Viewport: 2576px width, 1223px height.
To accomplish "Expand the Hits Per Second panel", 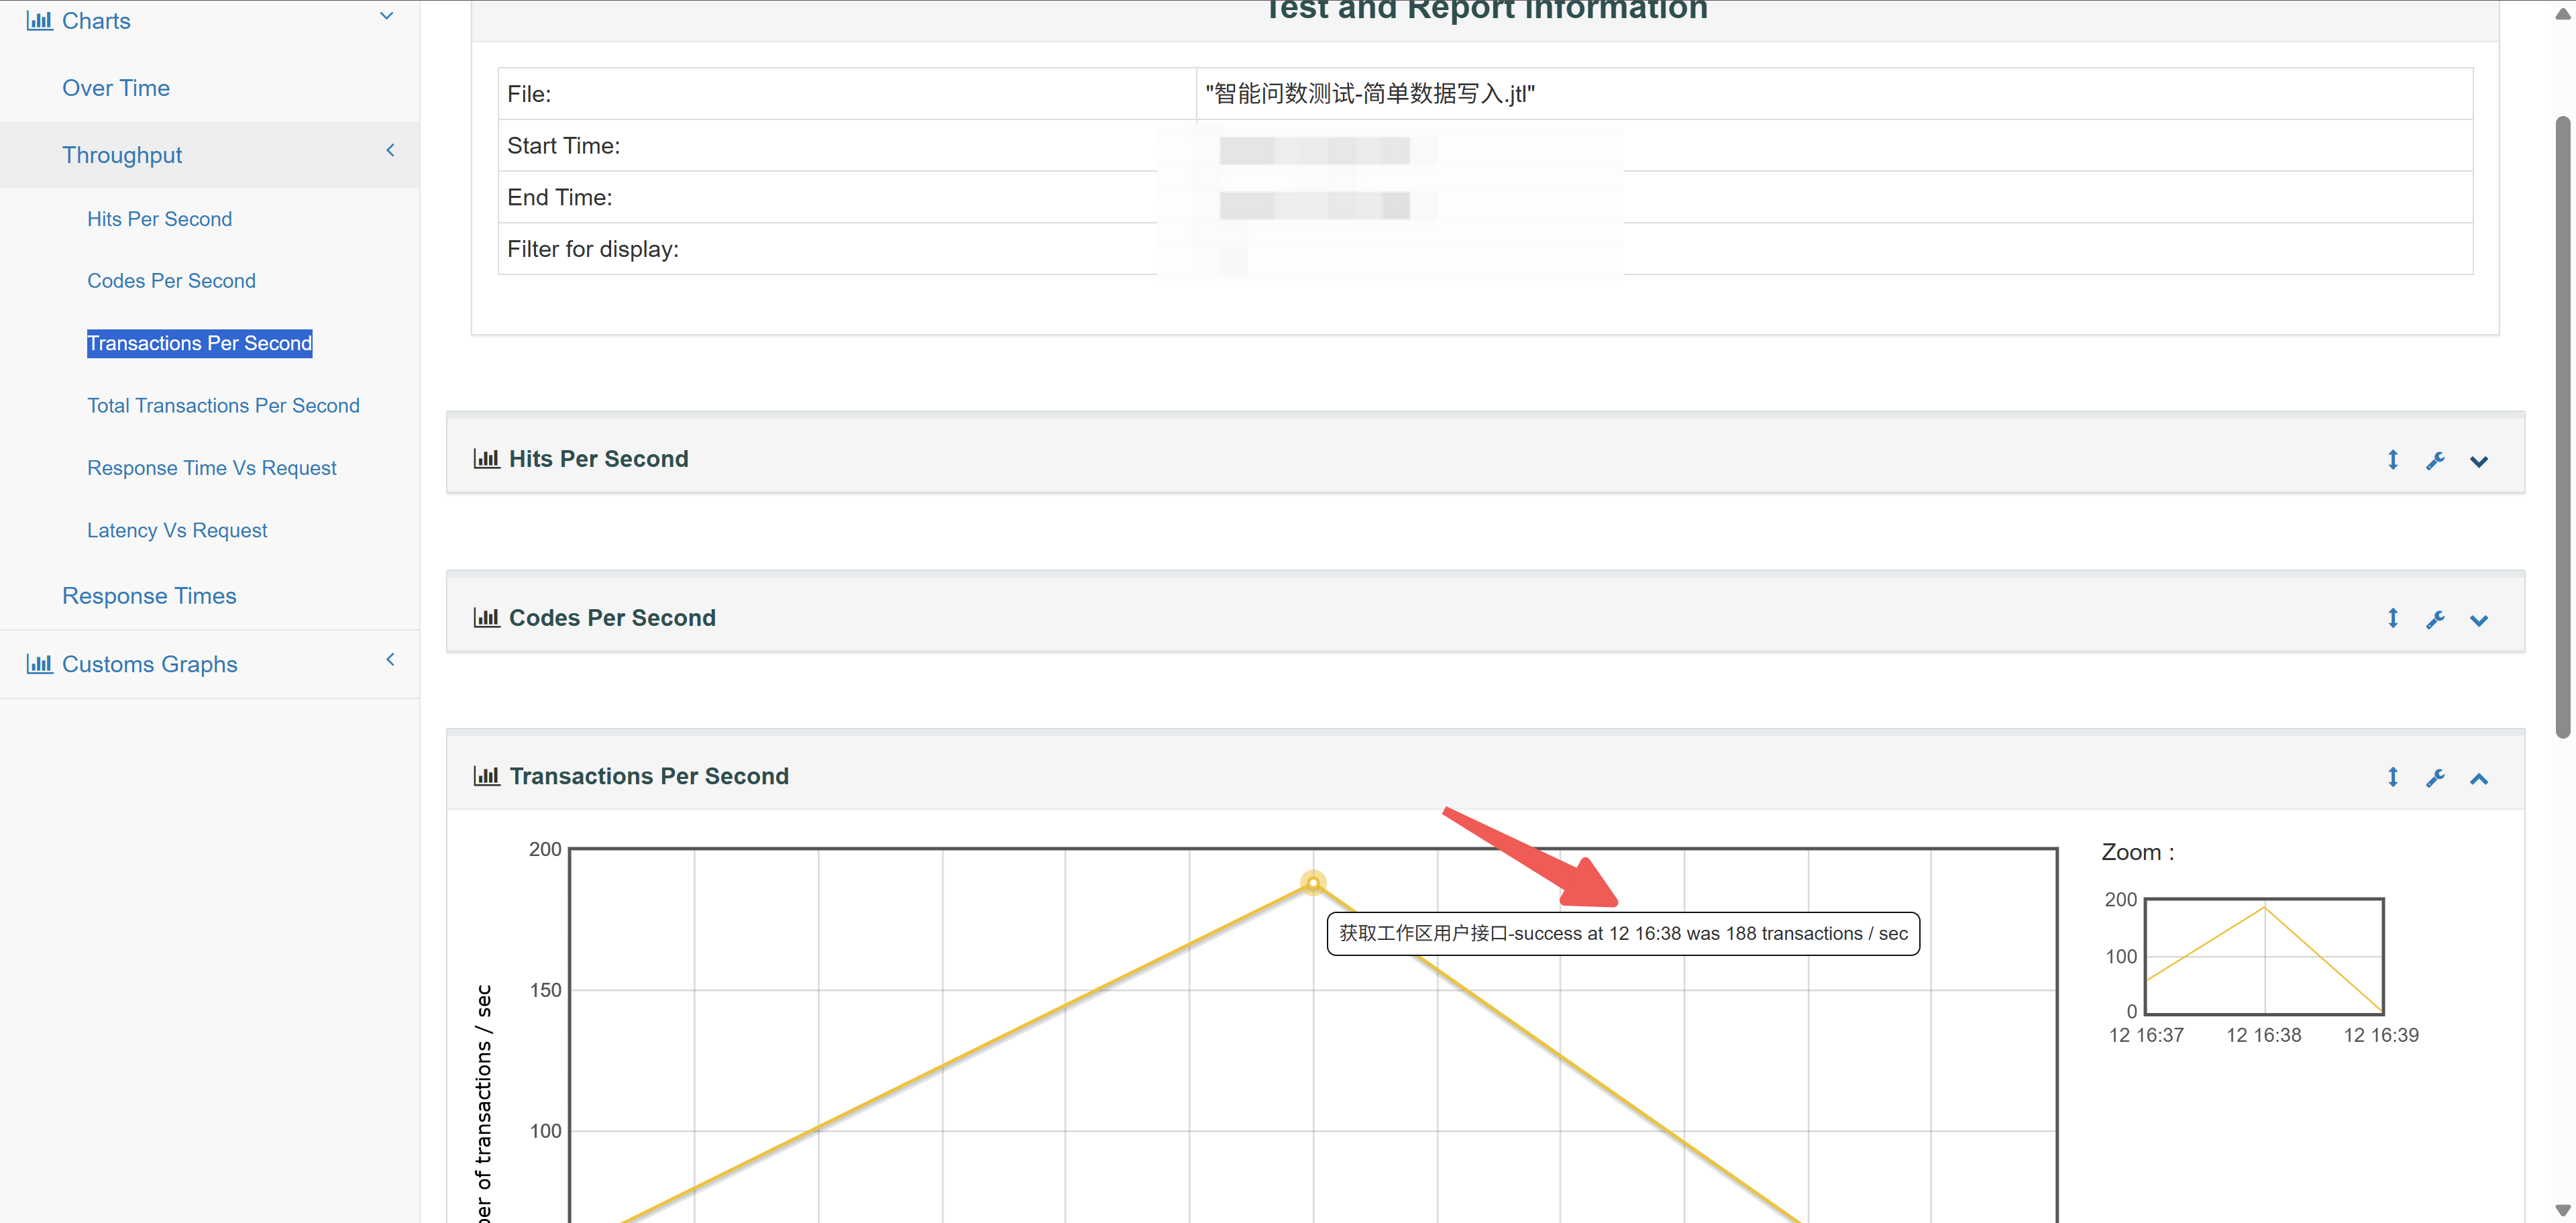I will click(x=2479, y=461).
